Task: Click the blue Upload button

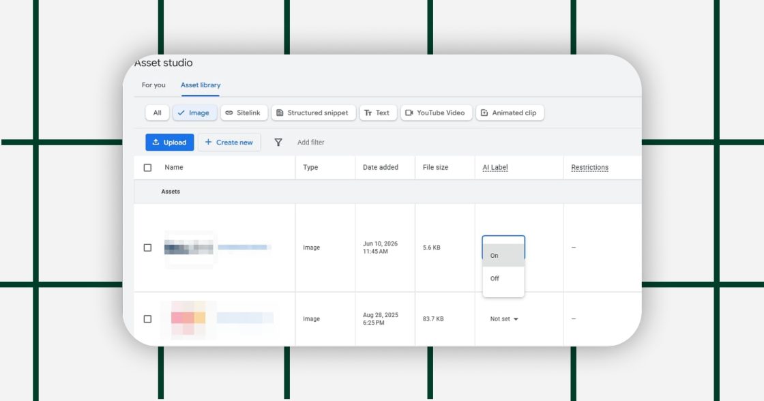Action: tap(170, 143)
